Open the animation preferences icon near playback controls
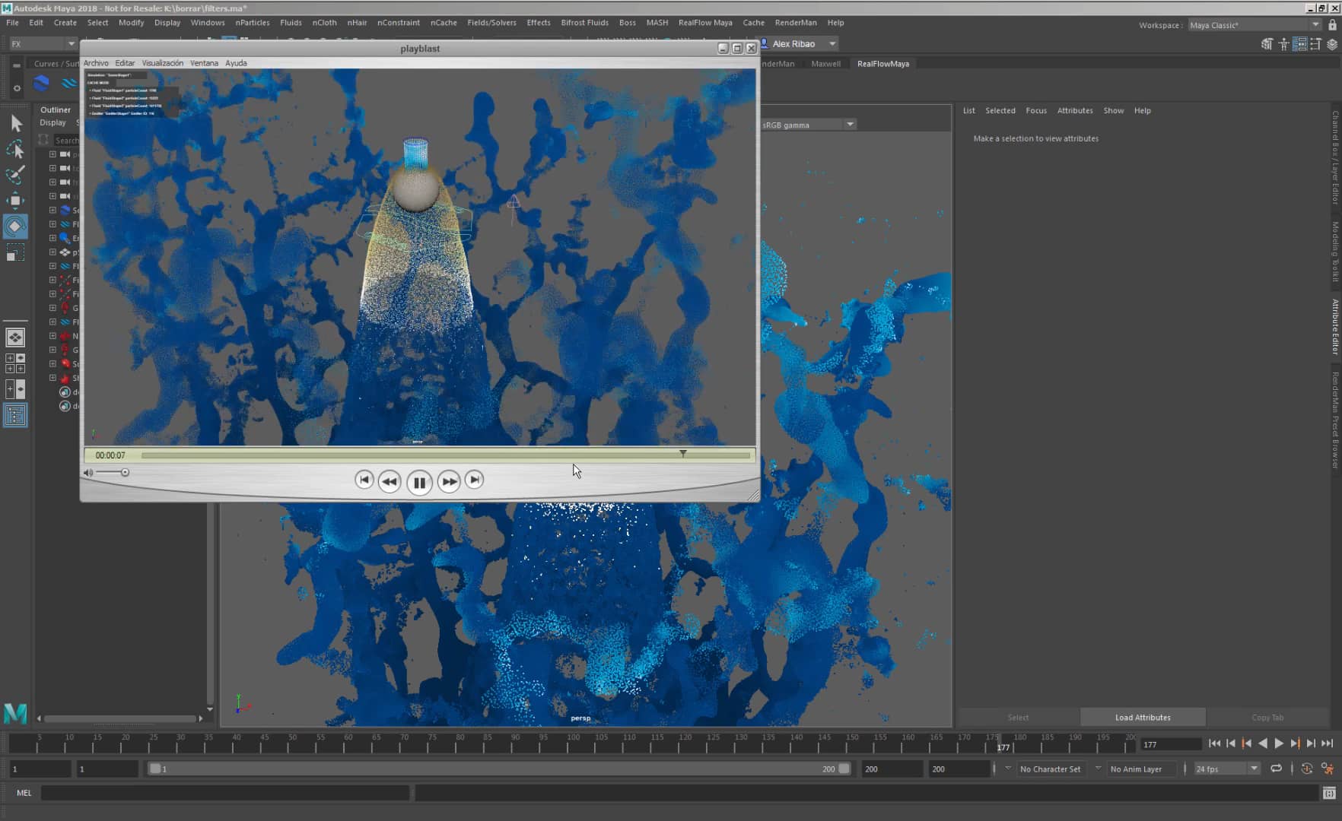Viewport: 1342px width, 821px height. click(x=1327, y=769)
